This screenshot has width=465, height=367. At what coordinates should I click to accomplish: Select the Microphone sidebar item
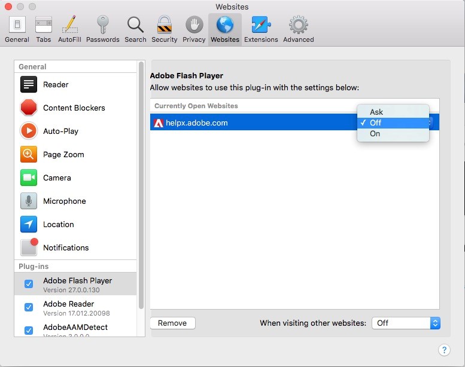[64, 201]
